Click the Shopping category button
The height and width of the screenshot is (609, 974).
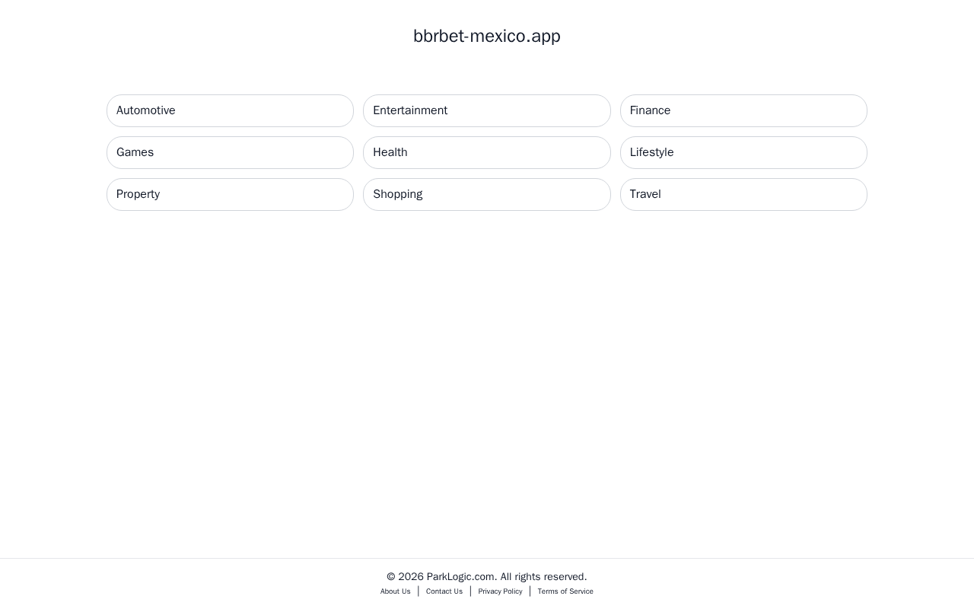click(486, 194)
